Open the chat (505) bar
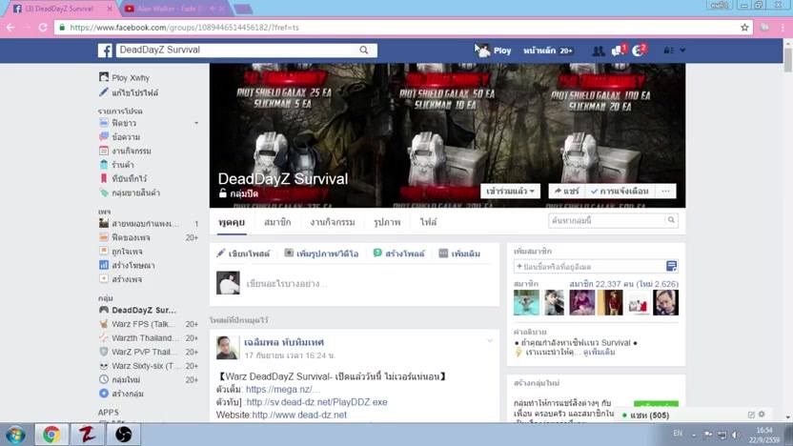 (648, 416)
